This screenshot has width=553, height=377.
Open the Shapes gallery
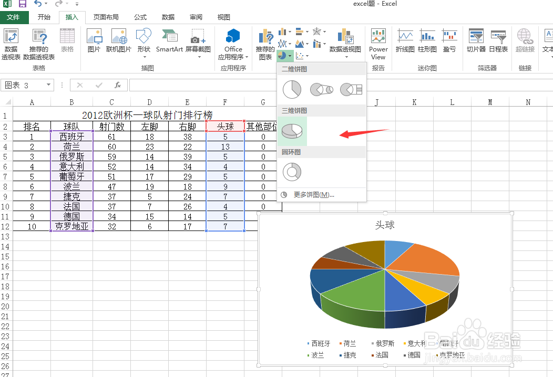click(x=144, y=43)
